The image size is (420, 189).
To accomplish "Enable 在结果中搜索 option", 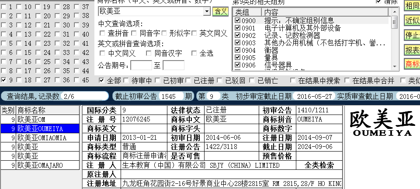I will pos(293,81).
